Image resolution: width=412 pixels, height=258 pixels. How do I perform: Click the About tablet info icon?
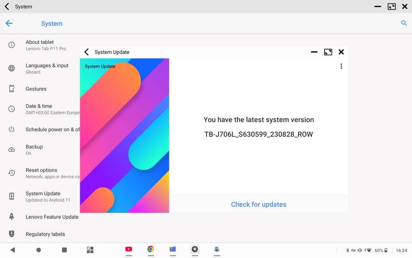[x=12, y=45]
